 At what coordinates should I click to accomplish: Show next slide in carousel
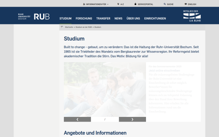coord(132,119)
